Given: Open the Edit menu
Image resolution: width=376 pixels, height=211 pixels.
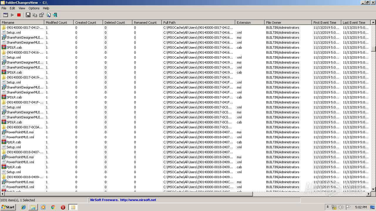Looking at the screenshot, I should click(12, 8).
